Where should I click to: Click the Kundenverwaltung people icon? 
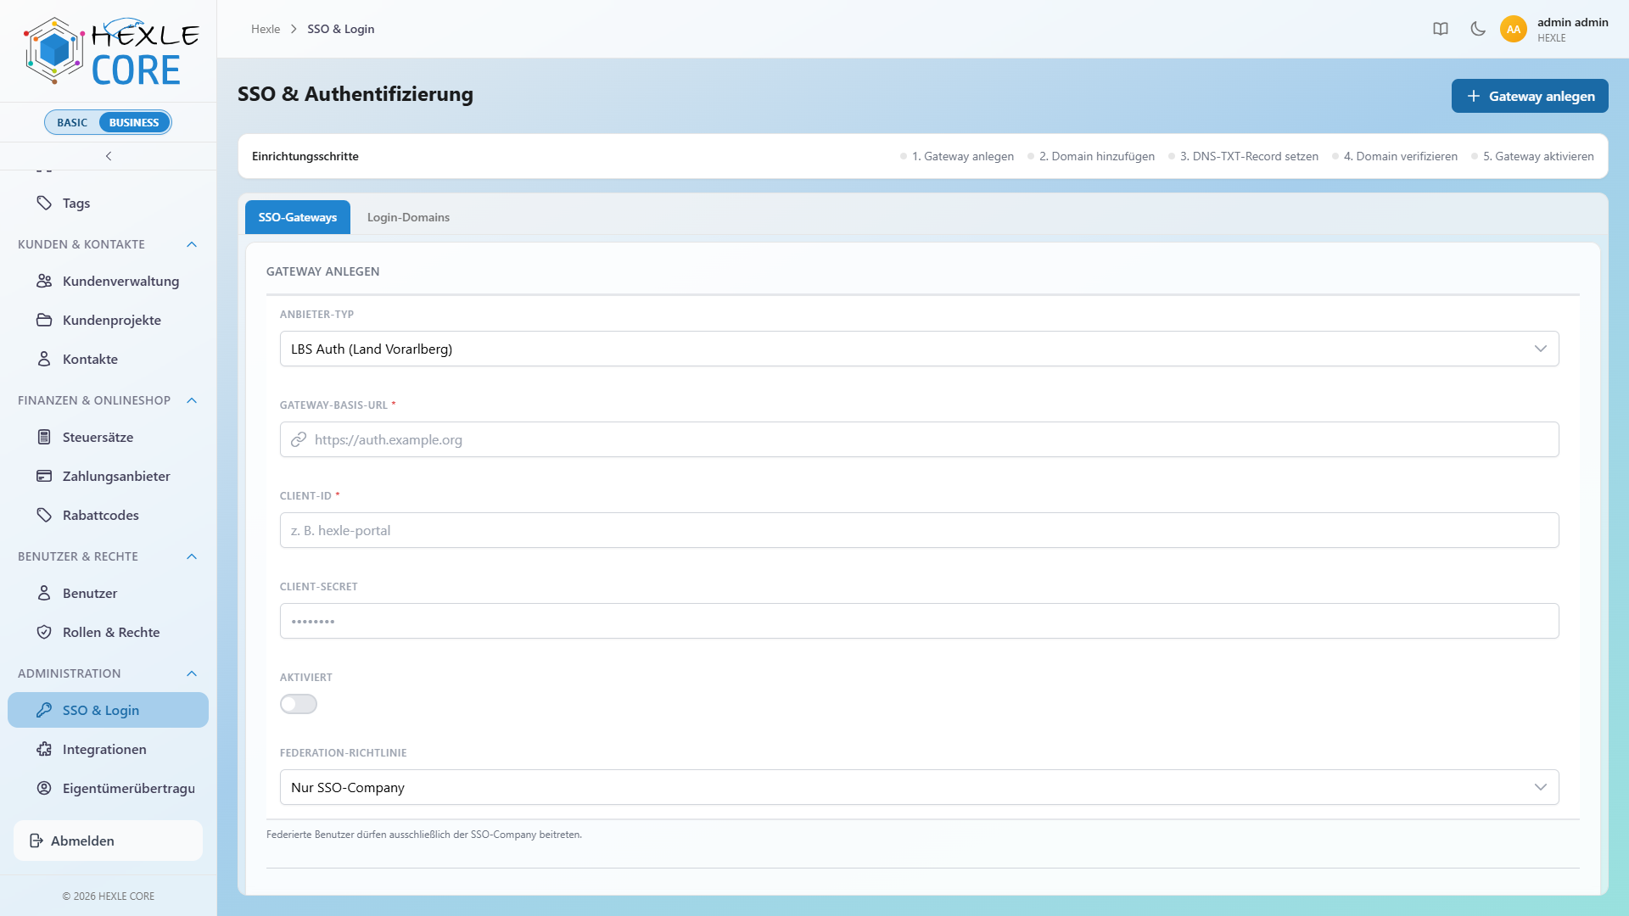44,281
